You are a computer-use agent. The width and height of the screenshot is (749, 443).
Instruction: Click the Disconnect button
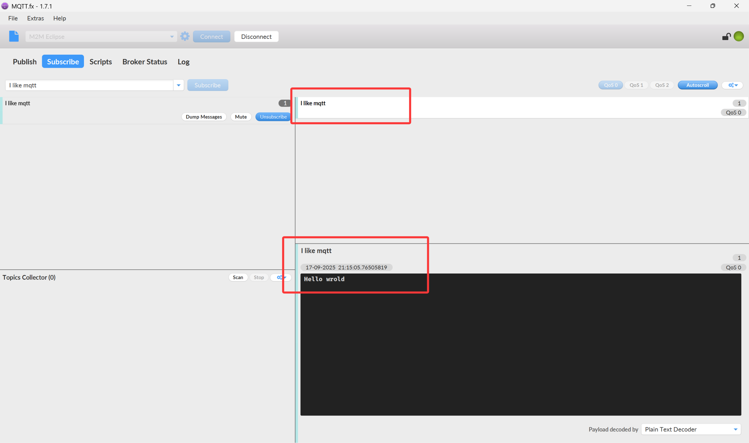pyautogui.click(x=256, y=37)
